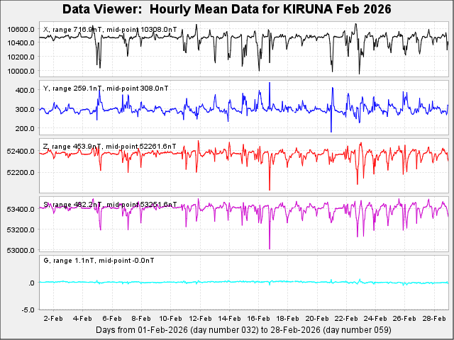Click the 10600.0 tick on the X axis
The width and height of the screenshot is (454, 340).
pyautogui.click(x=21, y=29)
